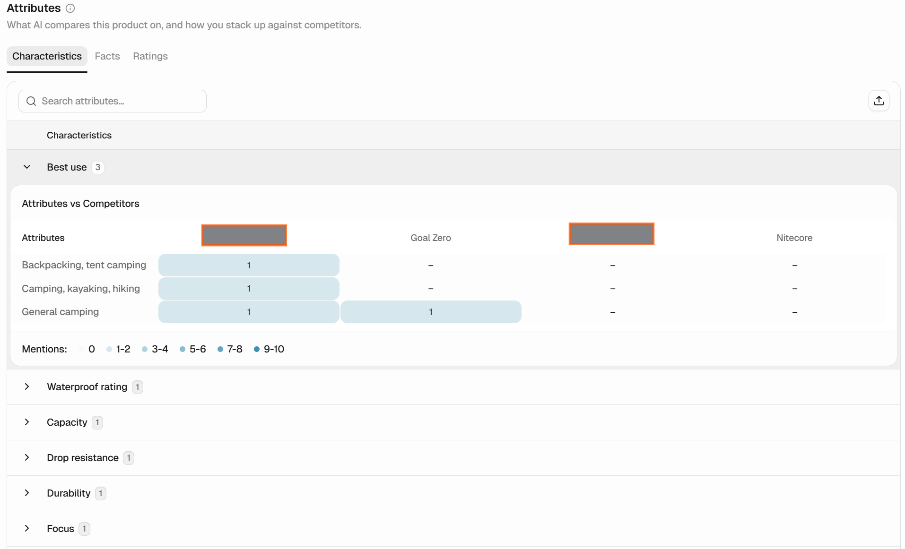Image resolution: width=905 pixels, height=549 pixels.
Task: Expand the Drop resistance row
Action: coord(27,457)
